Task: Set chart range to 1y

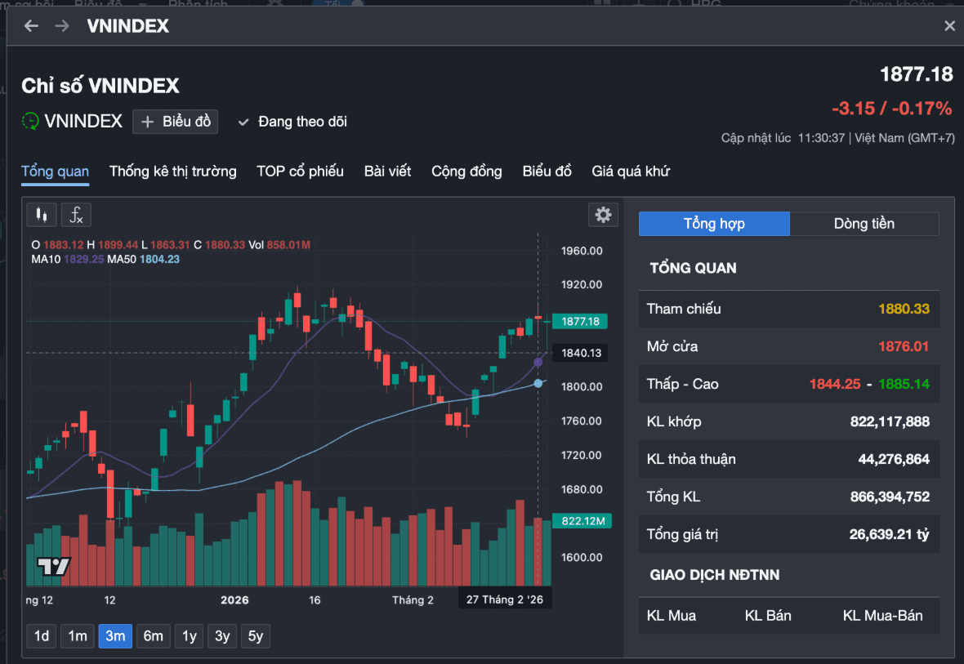Action: coord(190,635)
